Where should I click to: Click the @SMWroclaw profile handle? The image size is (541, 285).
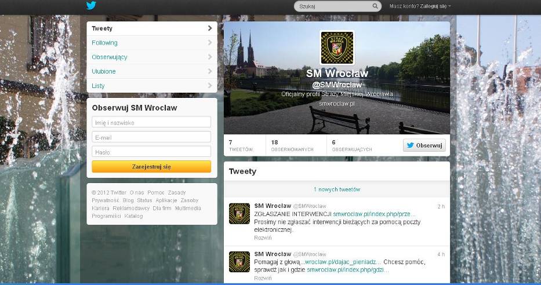tap(337, 85)
